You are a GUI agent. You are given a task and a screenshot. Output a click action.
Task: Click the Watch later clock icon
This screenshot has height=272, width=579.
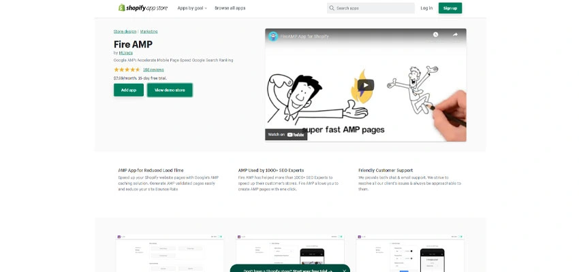(x=435, y=35)
